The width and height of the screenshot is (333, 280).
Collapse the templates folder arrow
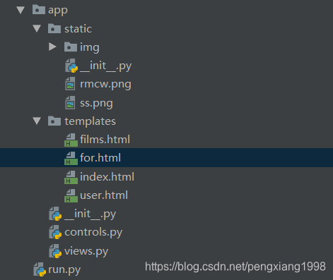point(37,121)
